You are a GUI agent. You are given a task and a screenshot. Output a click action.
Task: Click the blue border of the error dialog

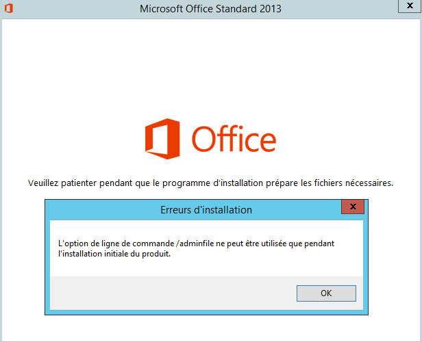pos(47,265)
